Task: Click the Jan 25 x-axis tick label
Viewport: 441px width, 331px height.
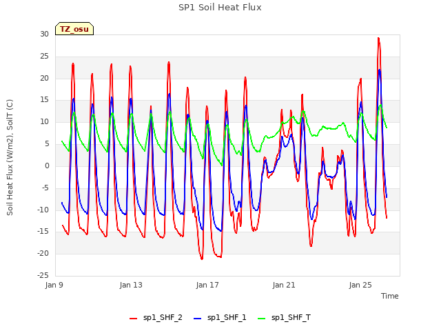Action: point(360,285)
